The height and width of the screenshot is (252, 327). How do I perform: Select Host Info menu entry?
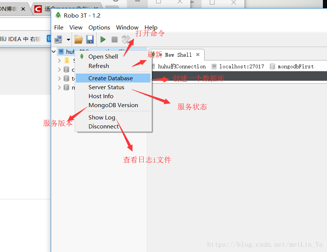113,96
